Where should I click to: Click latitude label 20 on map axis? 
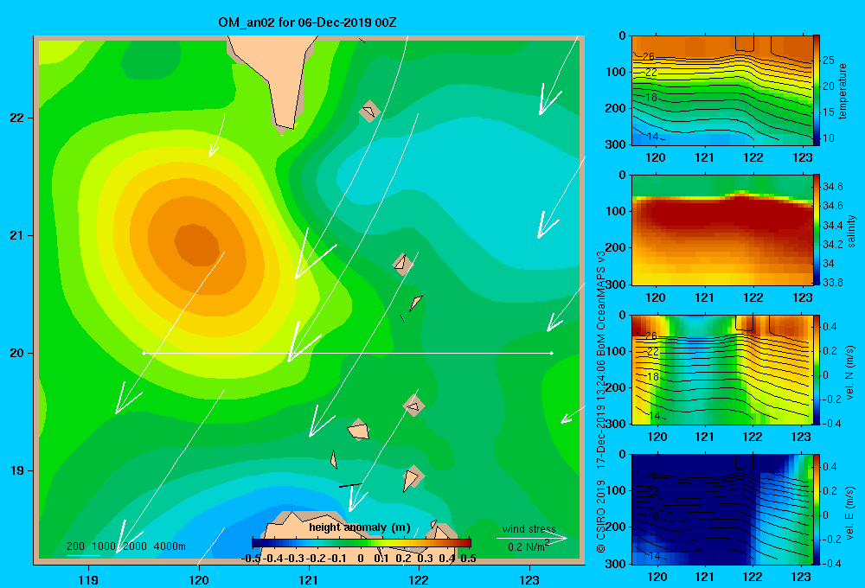pyautogui.click(x=16, y=353)
